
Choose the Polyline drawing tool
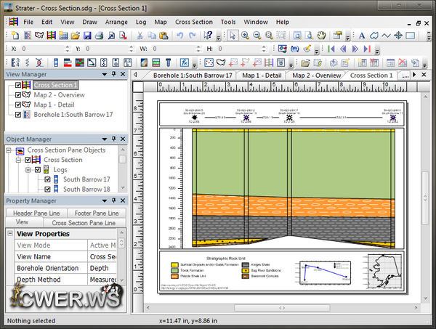tap(386, 35)
